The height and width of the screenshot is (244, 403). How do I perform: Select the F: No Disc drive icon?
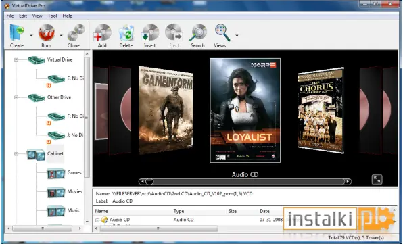(x=56, y=117)
